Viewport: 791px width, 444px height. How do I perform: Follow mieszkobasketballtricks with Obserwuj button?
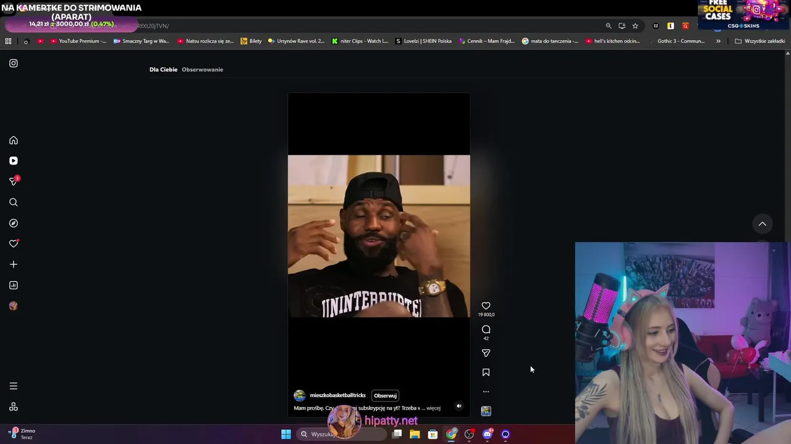pos(385,396)
